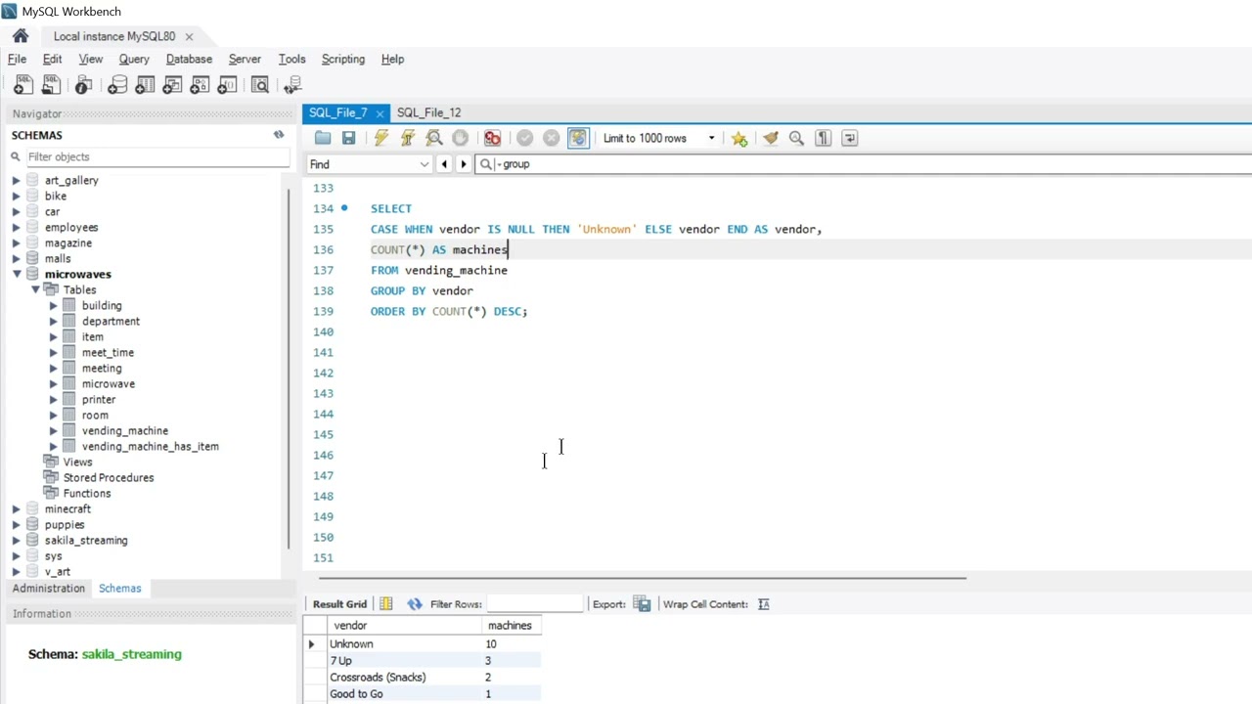Expand the sakila_streaming schema
Viewport: 1252px width, 704px height.
point(16,540)
